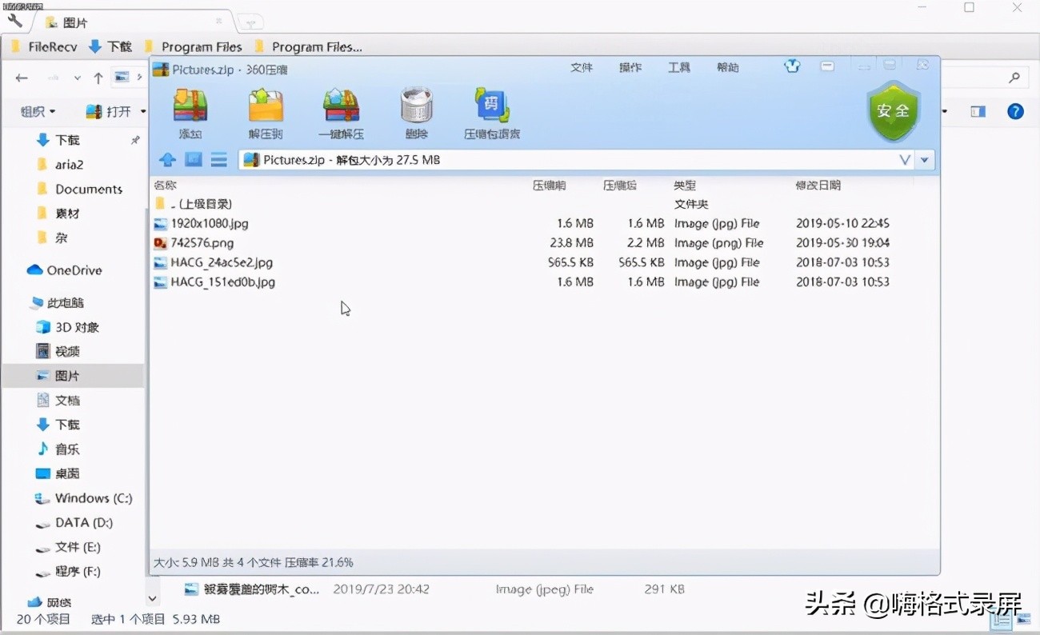This screenshot has height=635, width=1040.
Task: Open the first Program Files bookmark
Action: coord(193,46)
